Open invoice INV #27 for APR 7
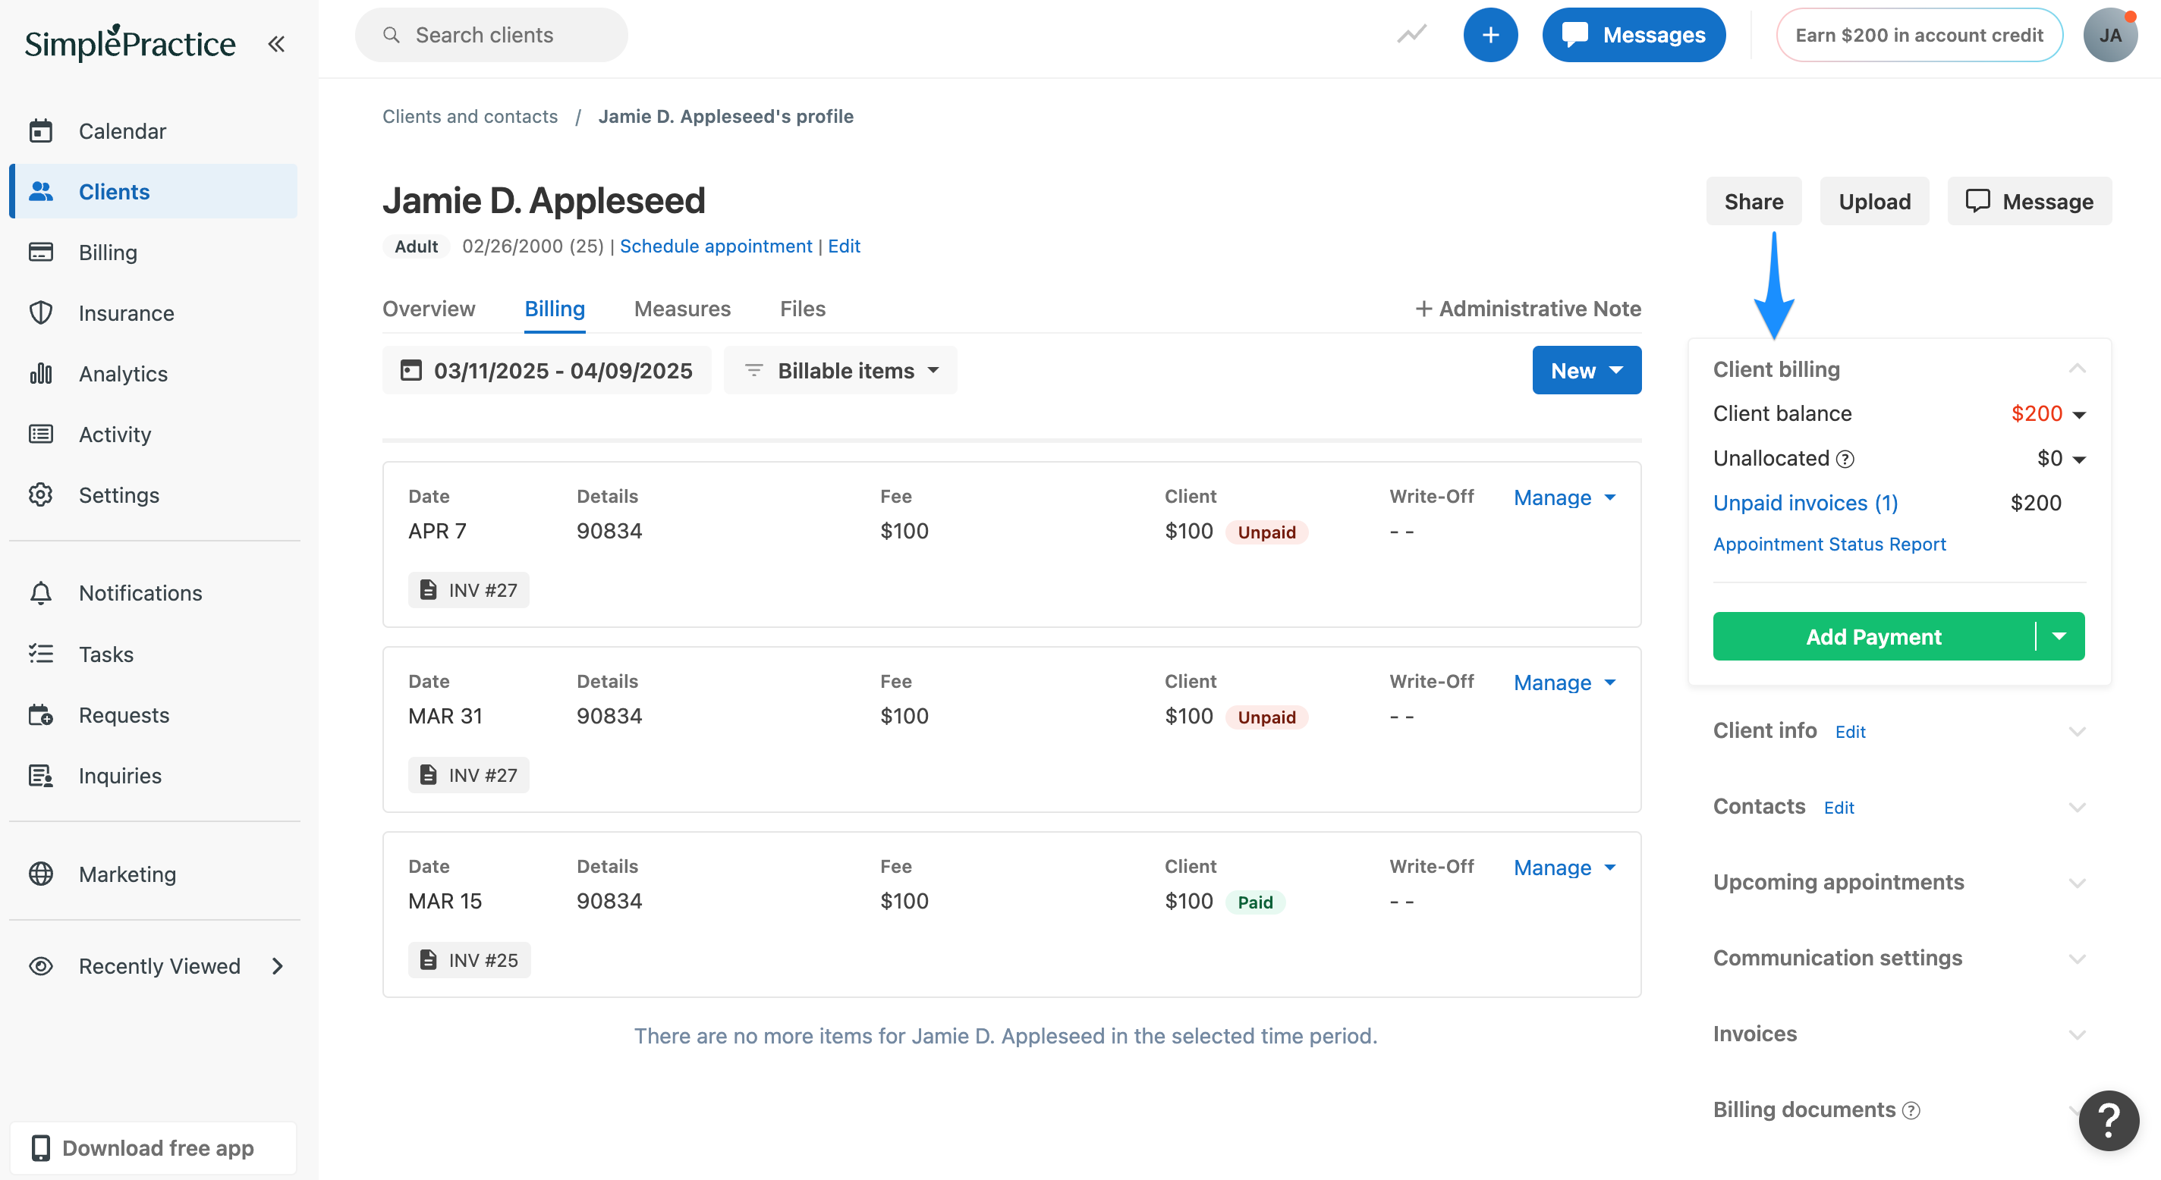 click(469, 591)
